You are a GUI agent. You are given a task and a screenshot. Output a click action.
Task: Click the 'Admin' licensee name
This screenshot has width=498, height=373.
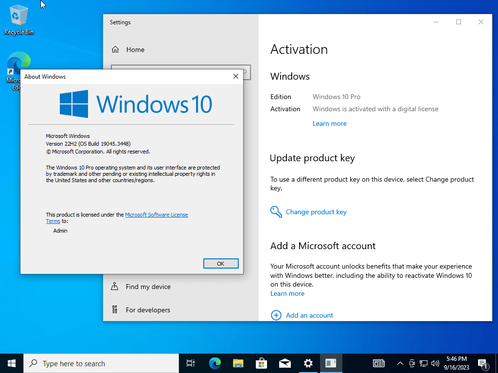60,231
